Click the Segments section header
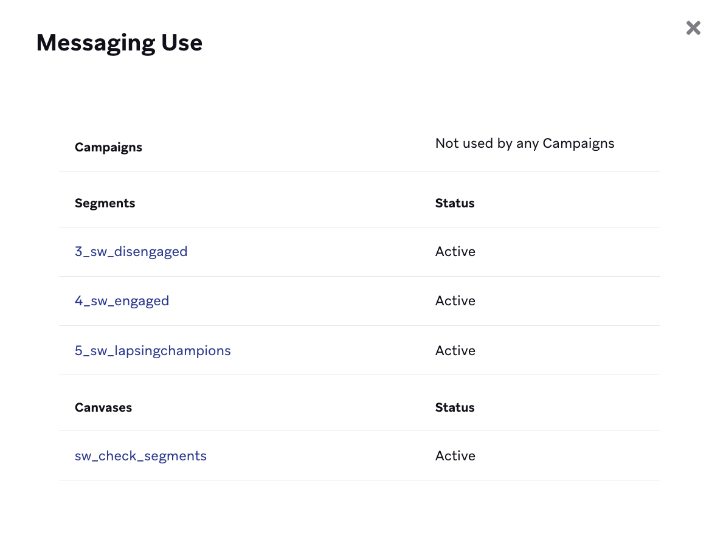The height and width of the screenshot is (540, 726). click(x=105, y=204)
